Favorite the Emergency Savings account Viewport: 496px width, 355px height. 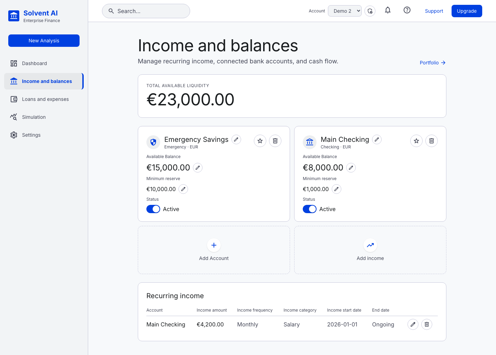click(260, 141)
